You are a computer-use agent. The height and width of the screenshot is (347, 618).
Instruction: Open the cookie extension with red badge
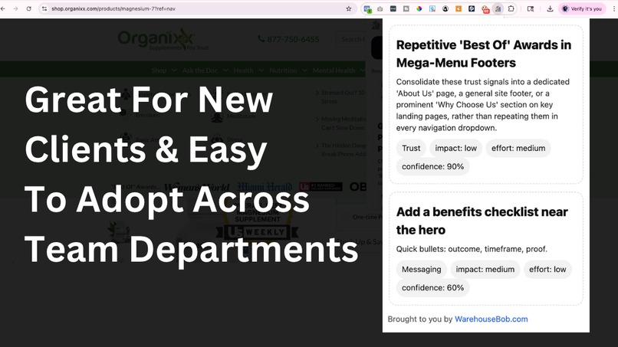(485, 9)
